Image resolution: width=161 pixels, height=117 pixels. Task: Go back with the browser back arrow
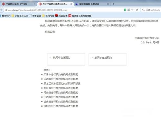click(x=1, y=10)
